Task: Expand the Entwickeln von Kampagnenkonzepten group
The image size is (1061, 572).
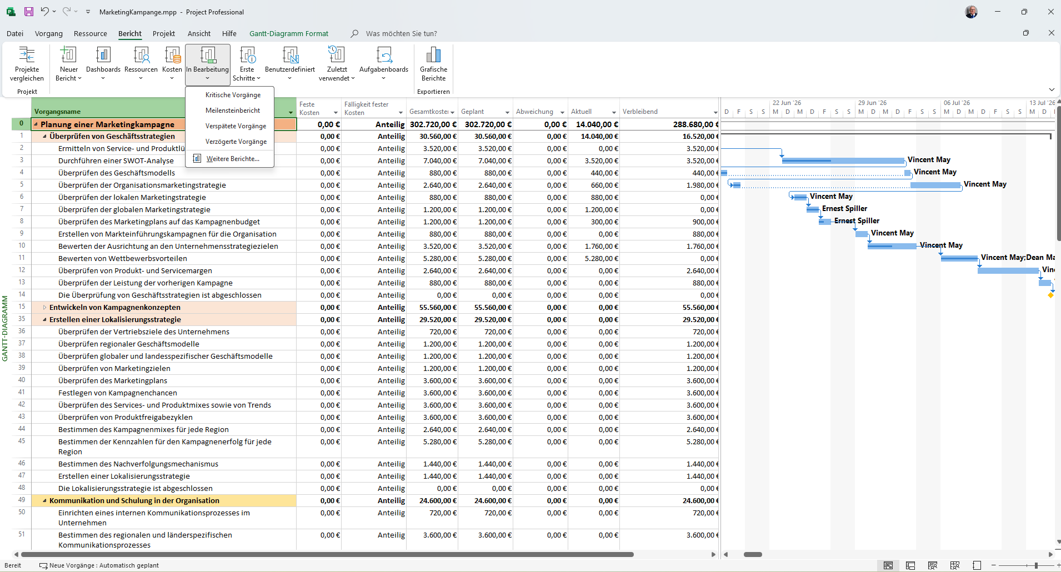Action: (x=44, y=308)
